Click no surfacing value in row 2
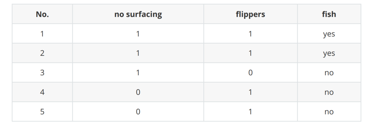Screen dimensions: 378x125 138,53
